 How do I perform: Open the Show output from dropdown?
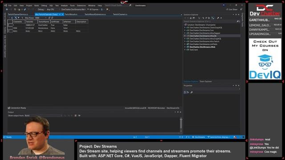tap(44, 116)
